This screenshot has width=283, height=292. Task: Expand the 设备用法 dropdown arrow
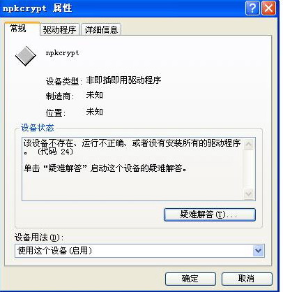258,251
